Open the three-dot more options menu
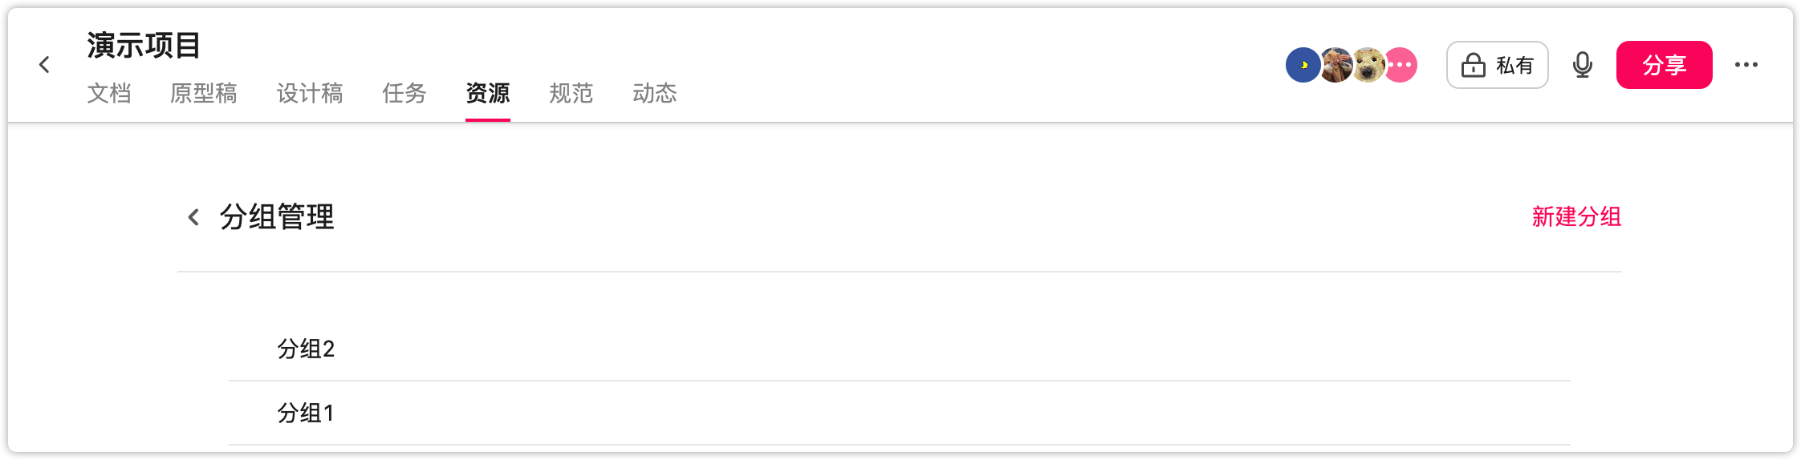Image resolution: width=1801 pixels, height=460 pixels. (1746, 65)
